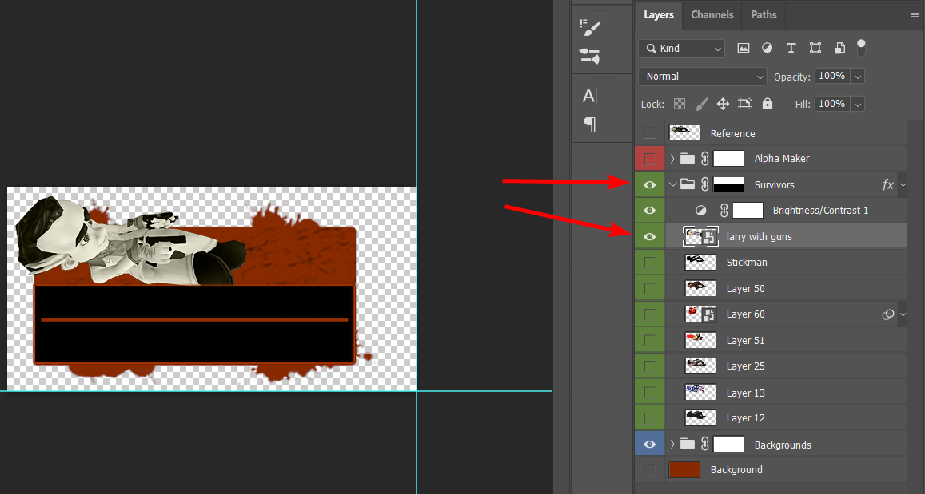Hide the larry with guns layer

click(649, 237)
